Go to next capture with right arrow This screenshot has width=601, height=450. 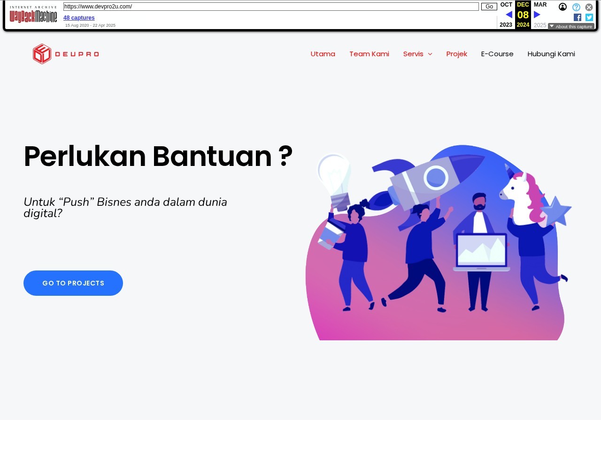pos(537,15)
